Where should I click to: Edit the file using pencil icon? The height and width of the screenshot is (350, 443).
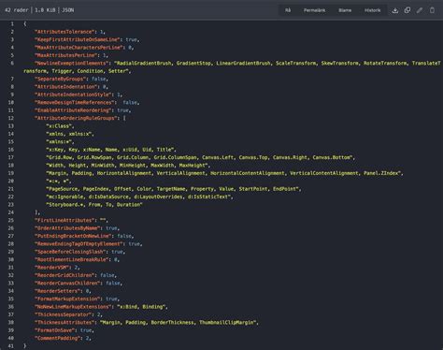point(420,10)
